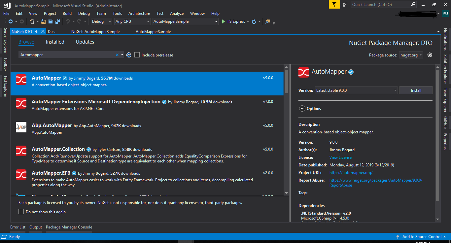The height and width of the screenshot is (243, 451).
Task: Open AutoMapperSample startup project dropdown
Action: (185, 21)
